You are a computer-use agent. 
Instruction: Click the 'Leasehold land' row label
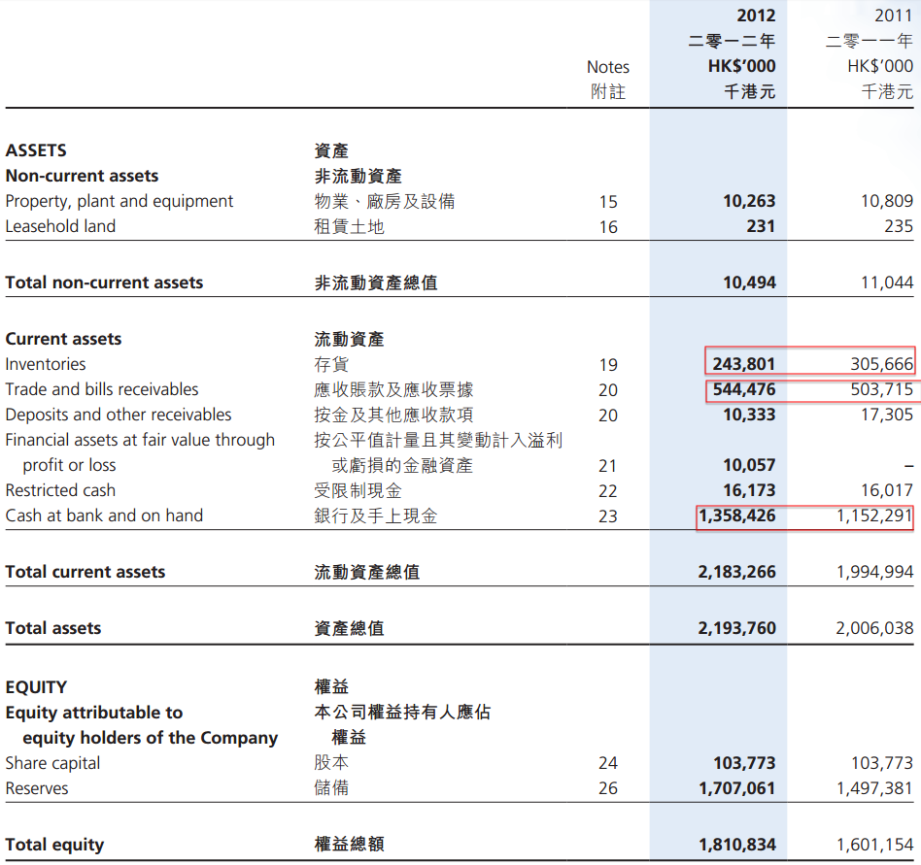pos(60,226)
